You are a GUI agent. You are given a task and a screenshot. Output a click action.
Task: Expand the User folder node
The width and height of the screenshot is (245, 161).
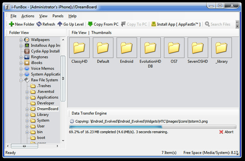click(27, 126)
